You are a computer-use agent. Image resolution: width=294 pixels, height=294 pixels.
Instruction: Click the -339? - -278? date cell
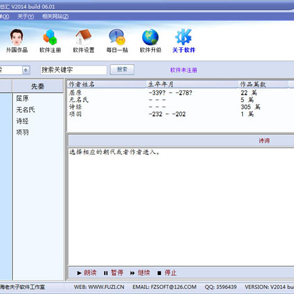(170, 93)
